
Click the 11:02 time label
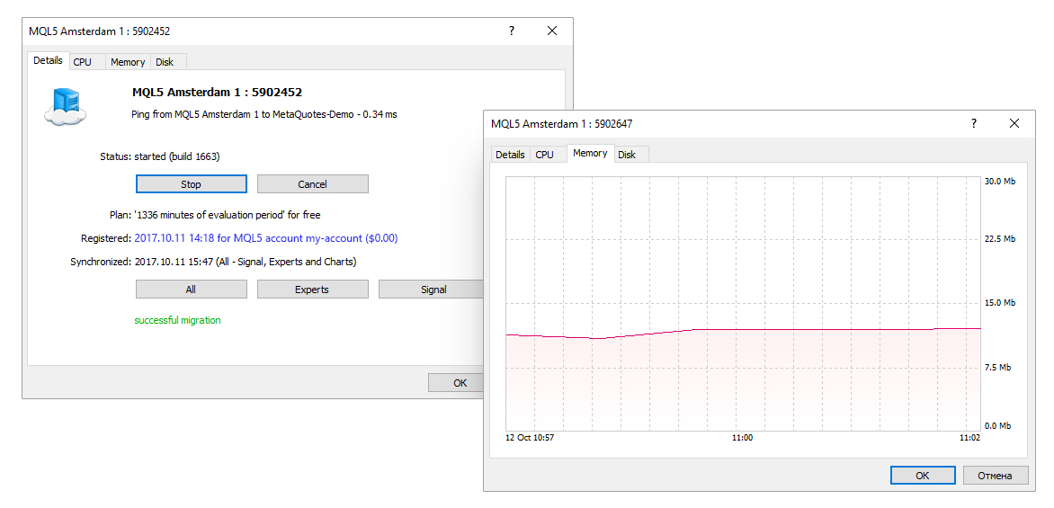[x=969, y=438]
